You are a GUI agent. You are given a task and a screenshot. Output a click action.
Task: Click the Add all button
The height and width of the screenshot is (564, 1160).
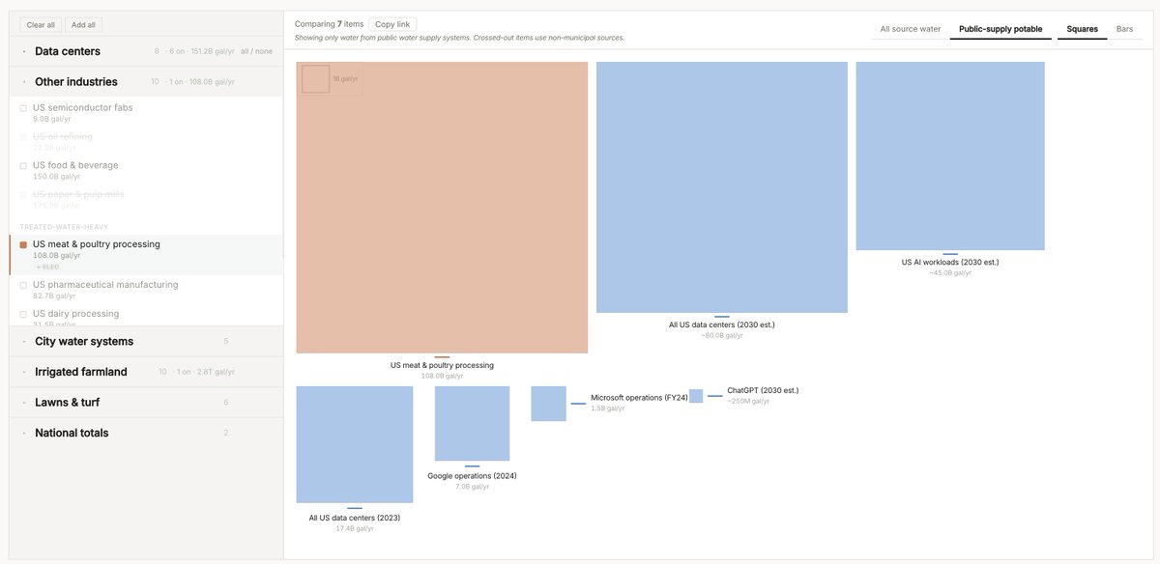coord(84,25)
